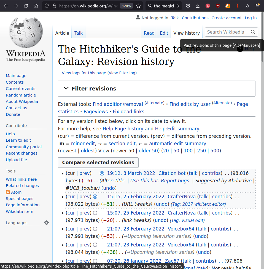Set revisions per page to 500
This screenshot has width=264, height=269.
(x=215, y=151)
